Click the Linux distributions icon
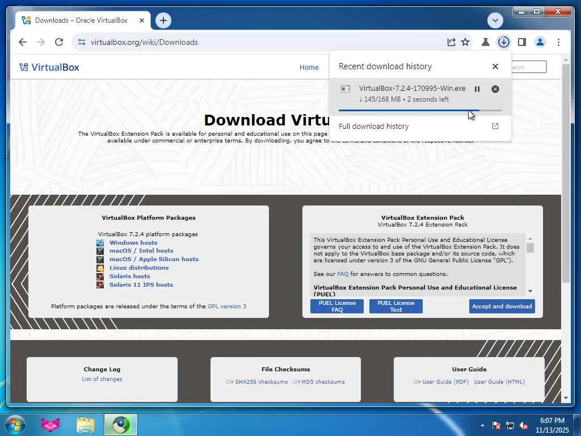Viewport: 581px width, 436px height. coord(100,268)
